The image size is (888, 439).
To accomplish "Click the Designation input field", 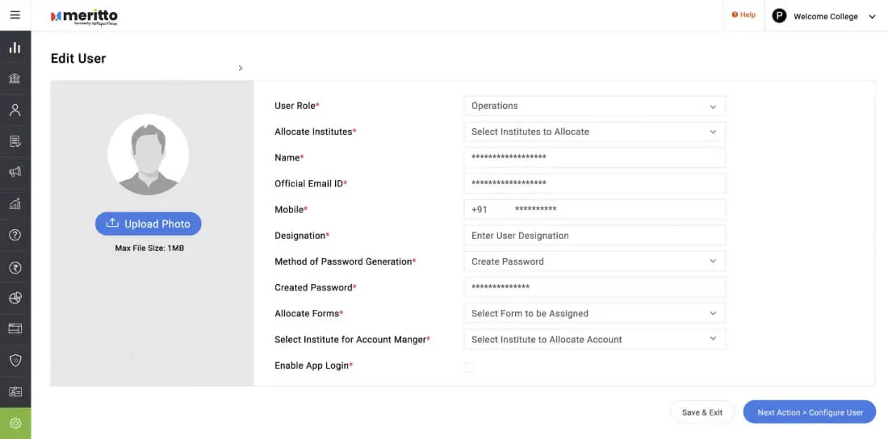I will 595,236.
